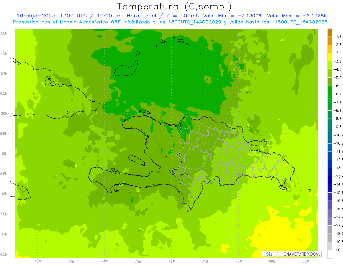Screen dimensions: 343x265
Task: Click the '1.5N' axis label
Action: point(4,53)
